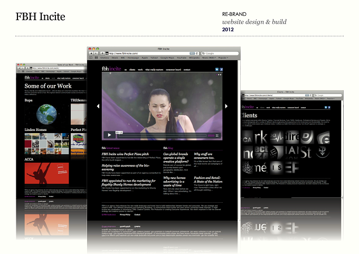Reload the page from the address bar
Screen dimensions: 359x254
[197, 53]
